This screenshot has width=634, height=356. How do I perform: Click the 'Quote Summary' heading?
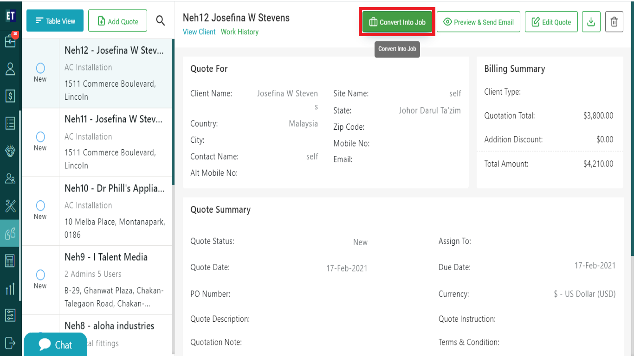(220, 210)
